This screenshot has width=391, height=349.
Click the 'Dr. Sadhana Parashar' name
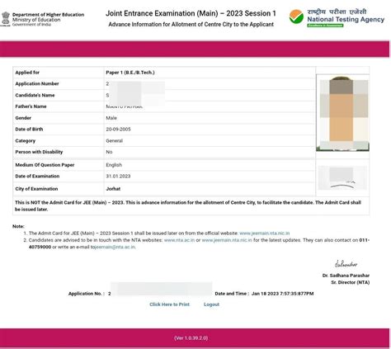tap(346, 276)
